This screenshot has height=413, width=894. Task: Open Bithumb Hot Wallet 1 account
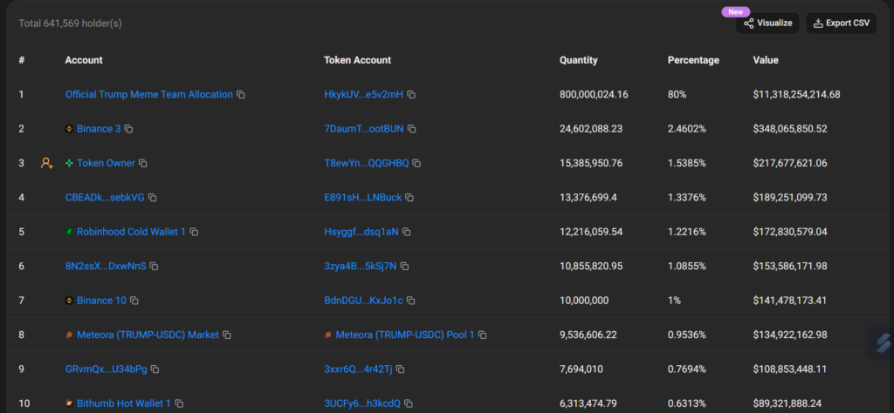(124, 403)
